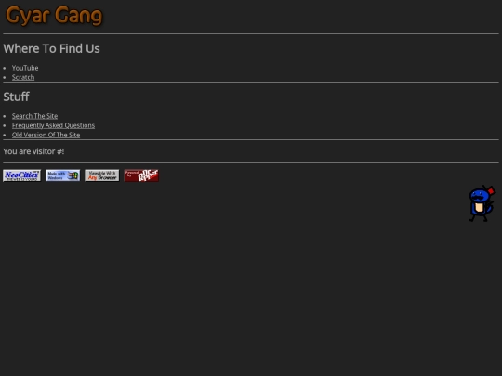Open the YouTube link

[x=25, y=68]
